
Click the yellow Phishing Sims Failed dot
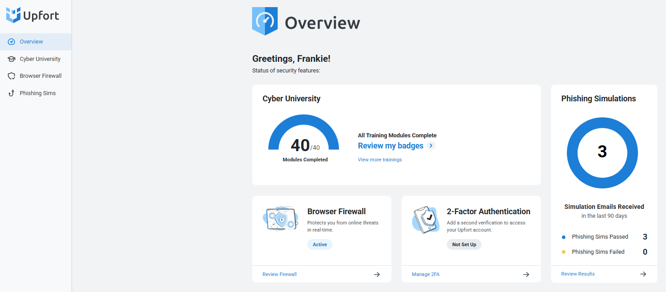pos(564,252)
